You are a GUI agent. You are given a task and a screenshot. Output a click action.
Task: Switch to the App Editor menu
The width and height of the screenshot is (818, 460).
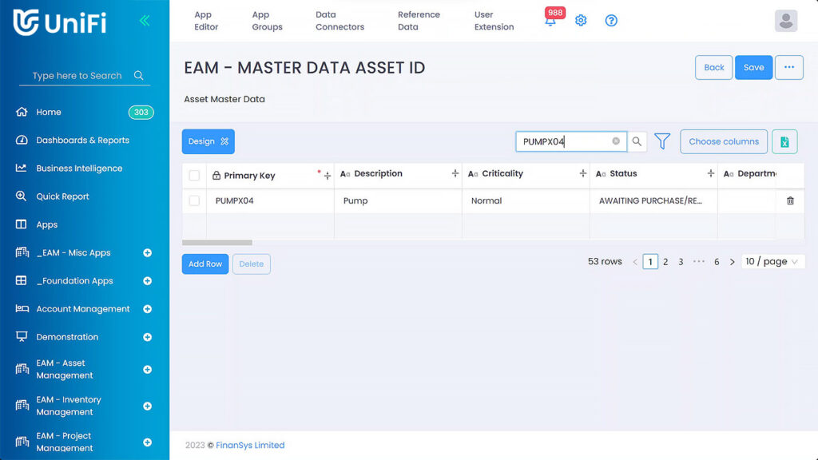pos(205,21)
